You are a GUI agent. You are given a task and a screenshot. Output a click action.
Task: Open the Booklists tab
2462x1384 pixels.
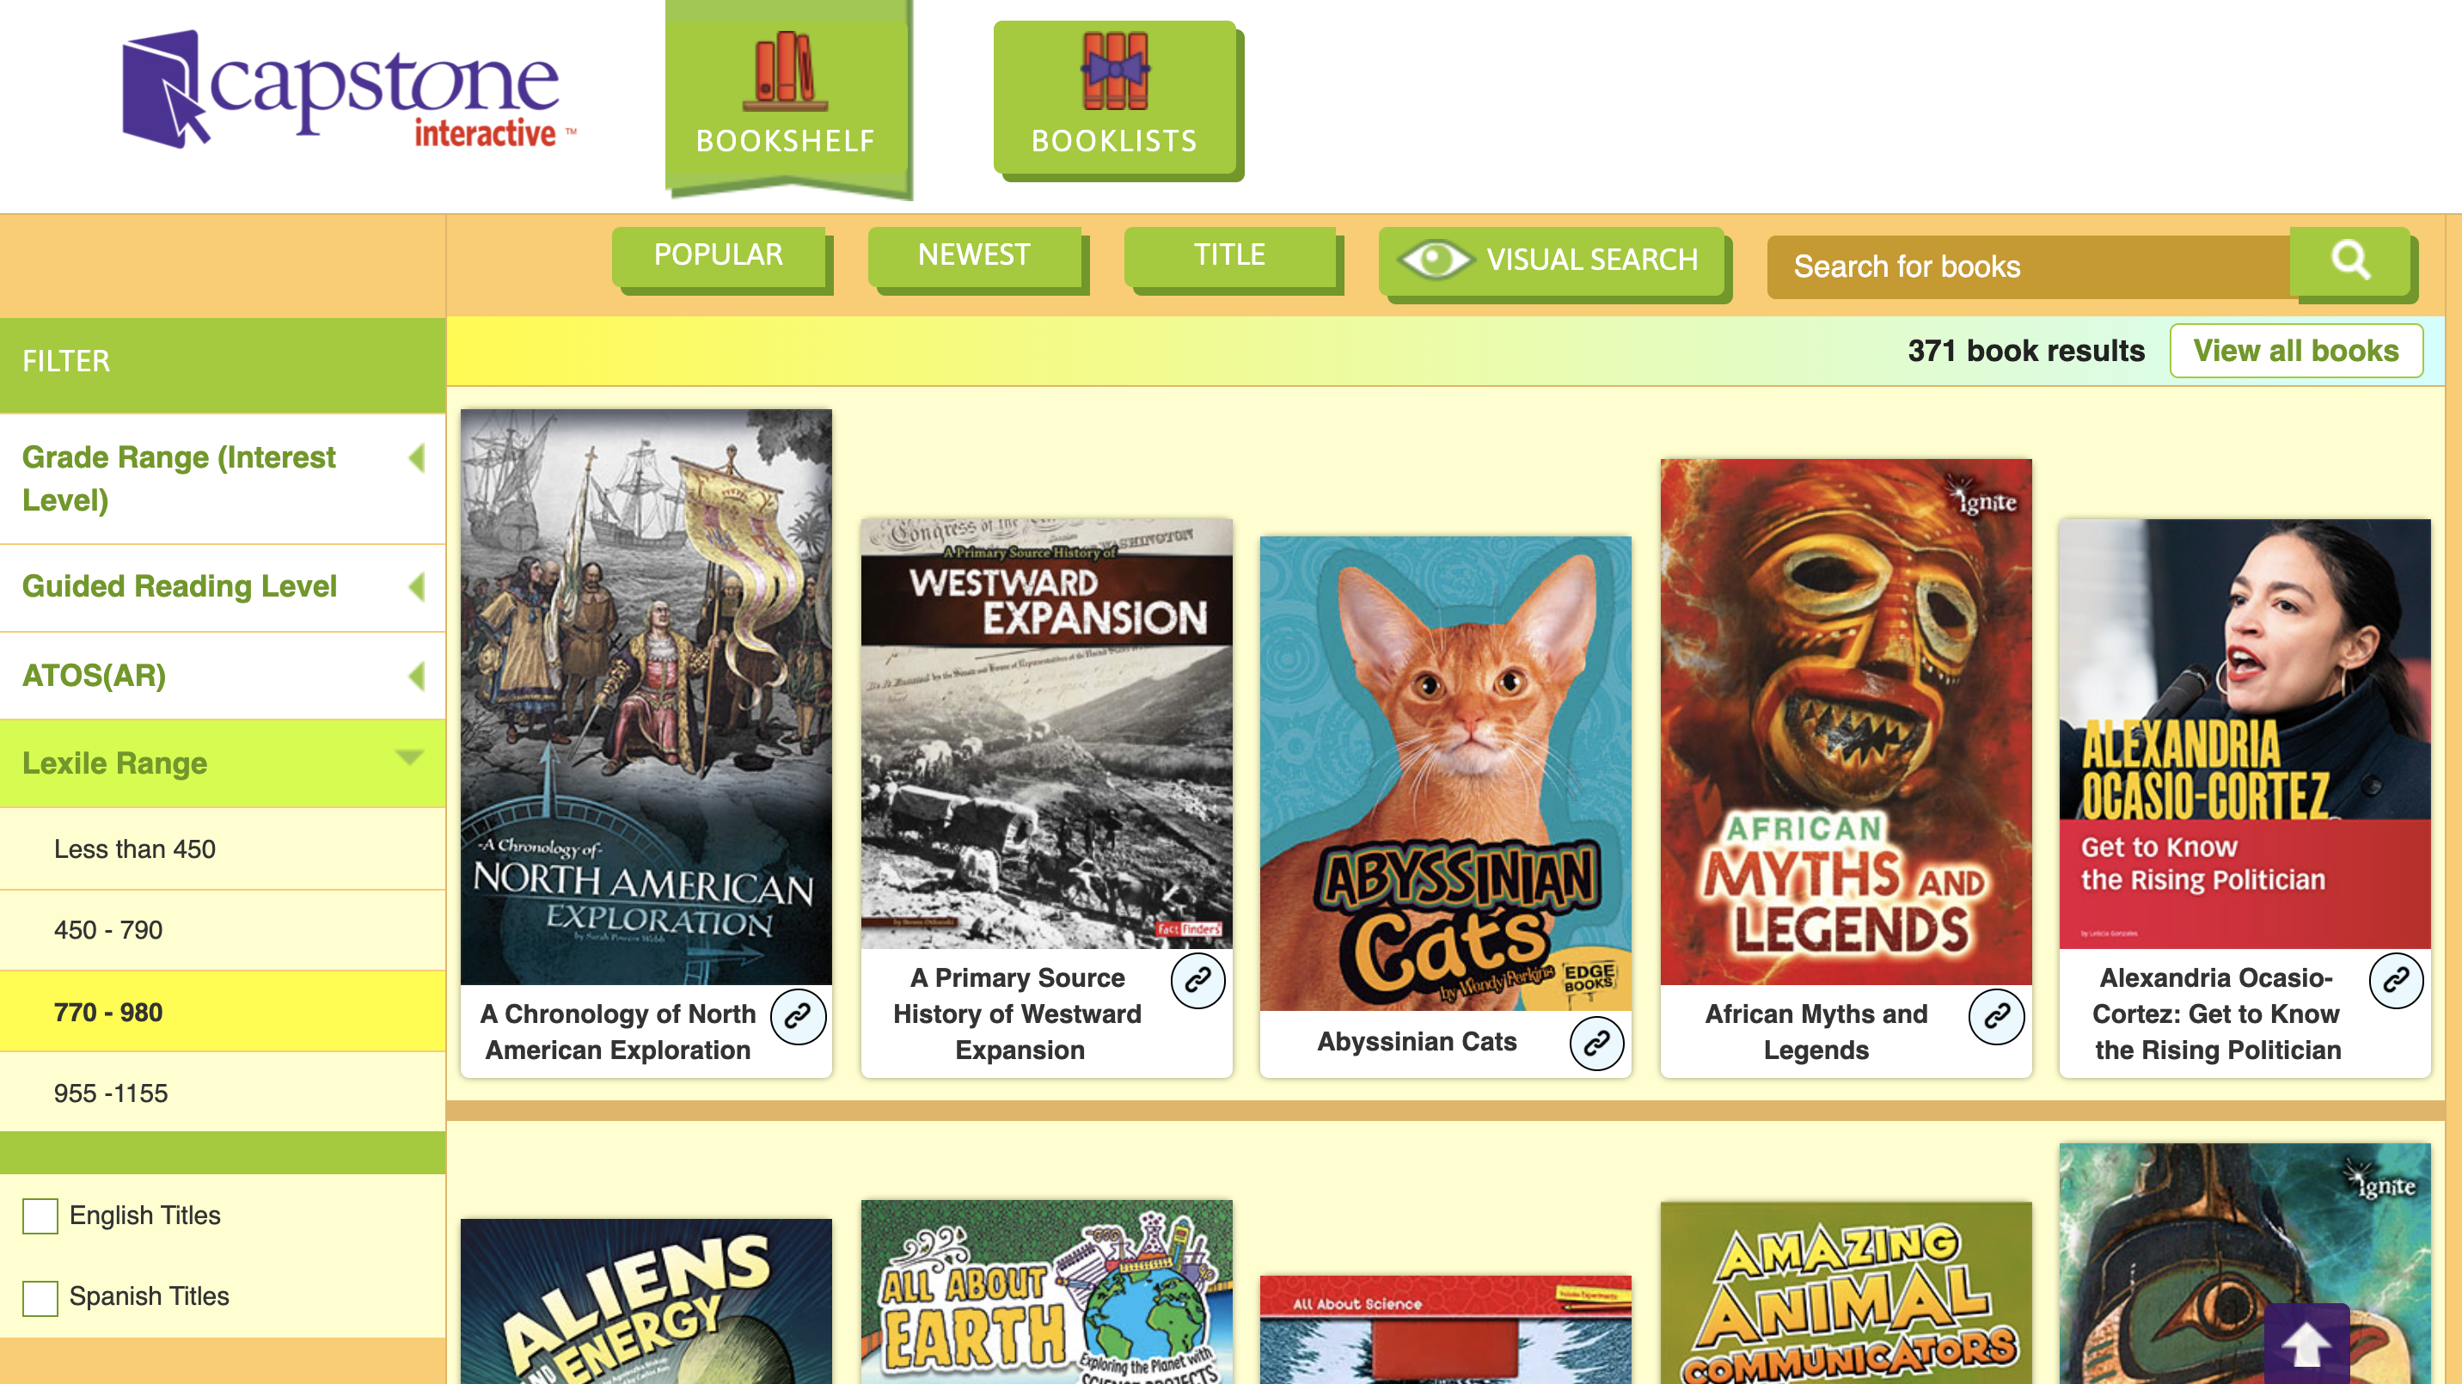(x=1114, y=97)
